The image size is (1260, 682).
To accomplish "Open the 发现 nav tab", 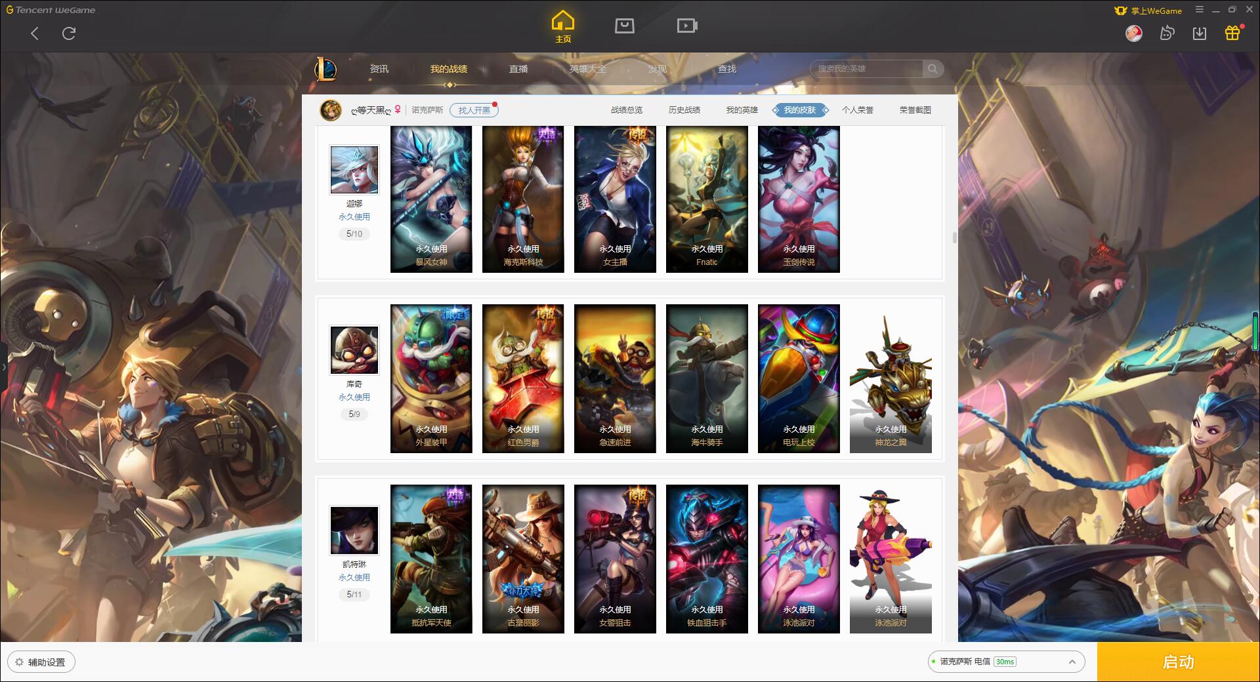I will (658, 69).
